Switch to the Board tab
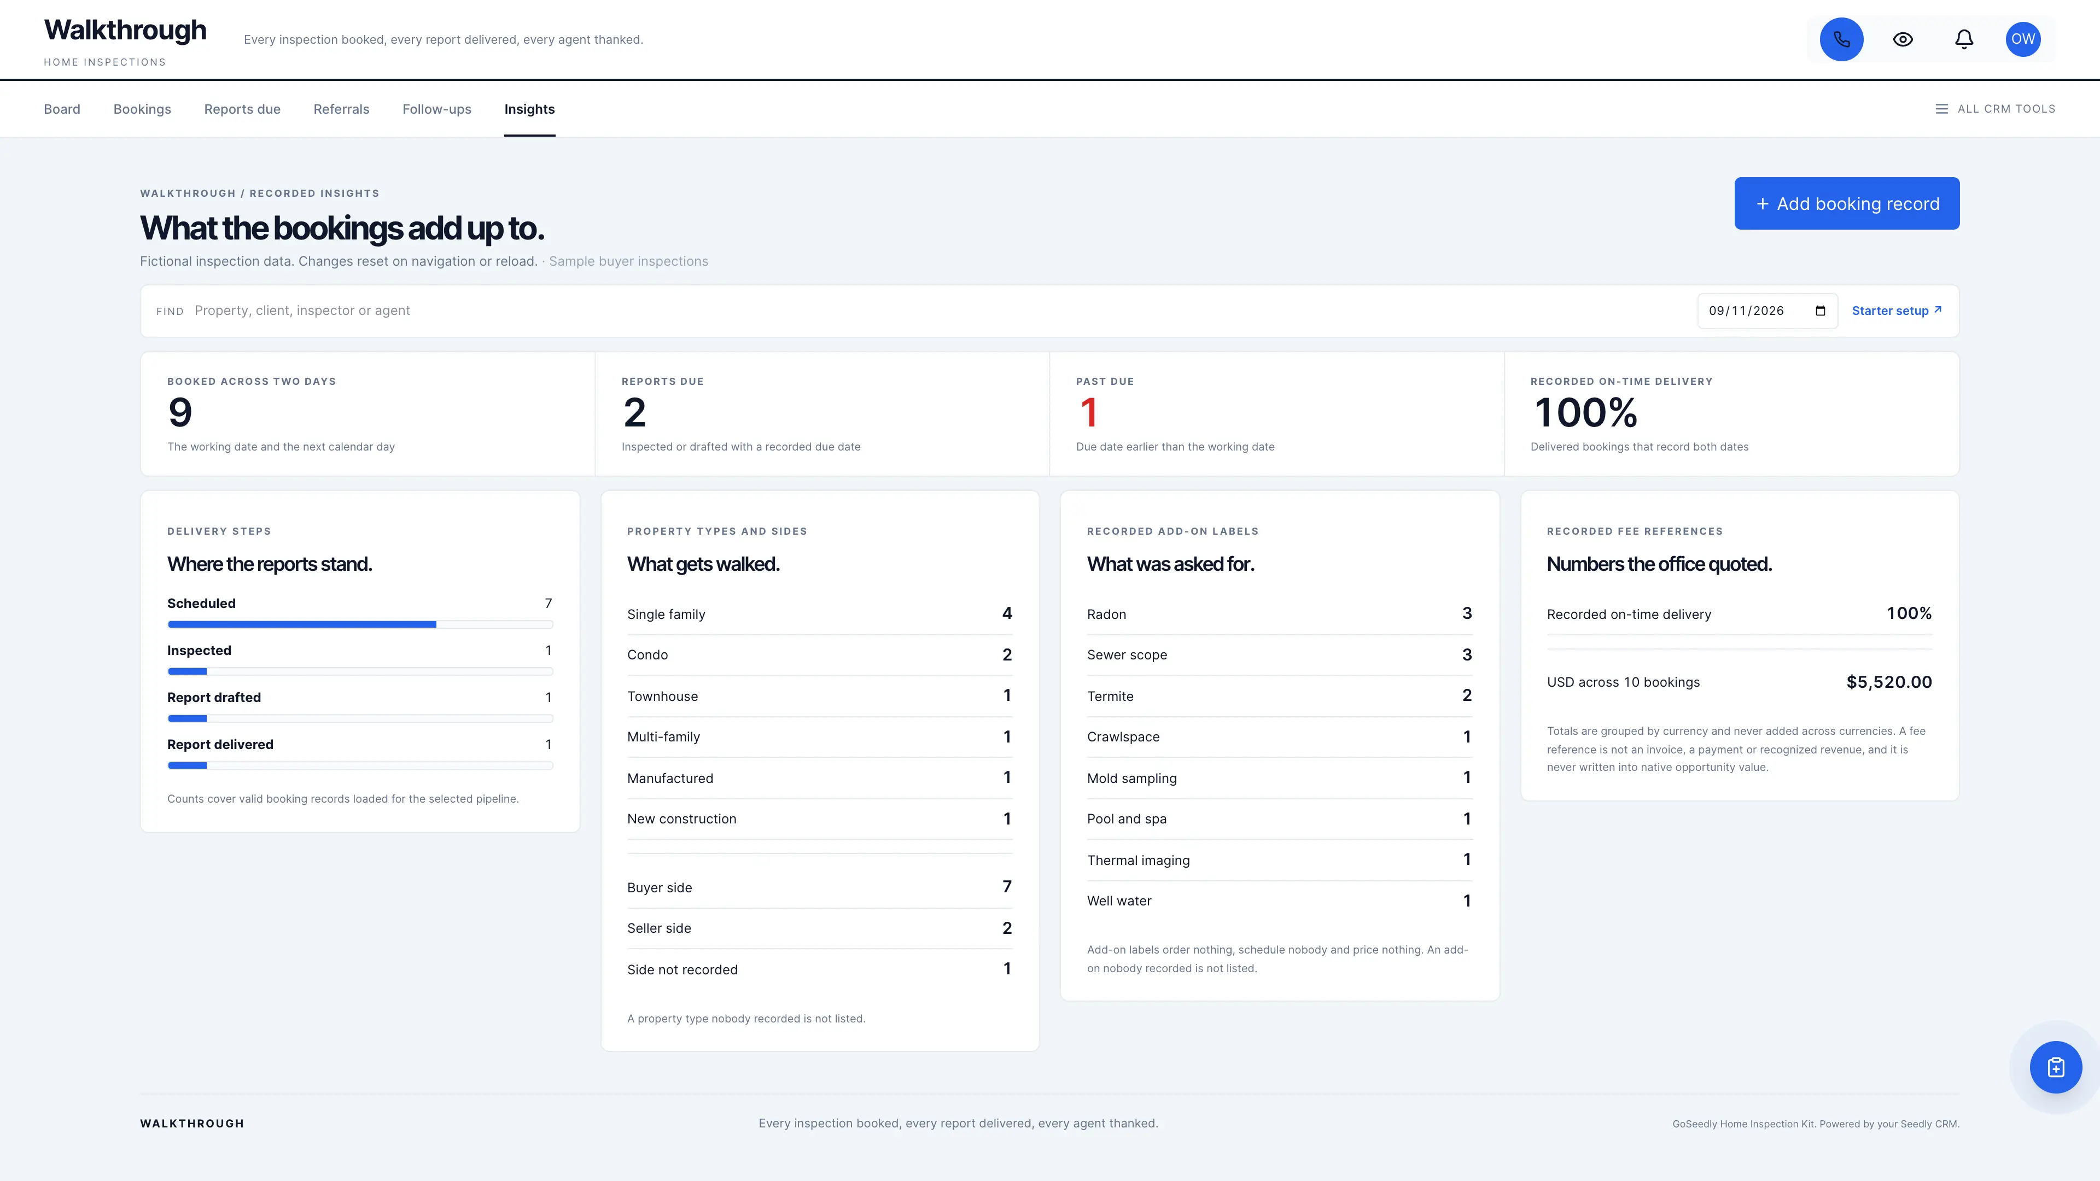The width and height of the screenshot is (2100, 1181). [62, 109]
